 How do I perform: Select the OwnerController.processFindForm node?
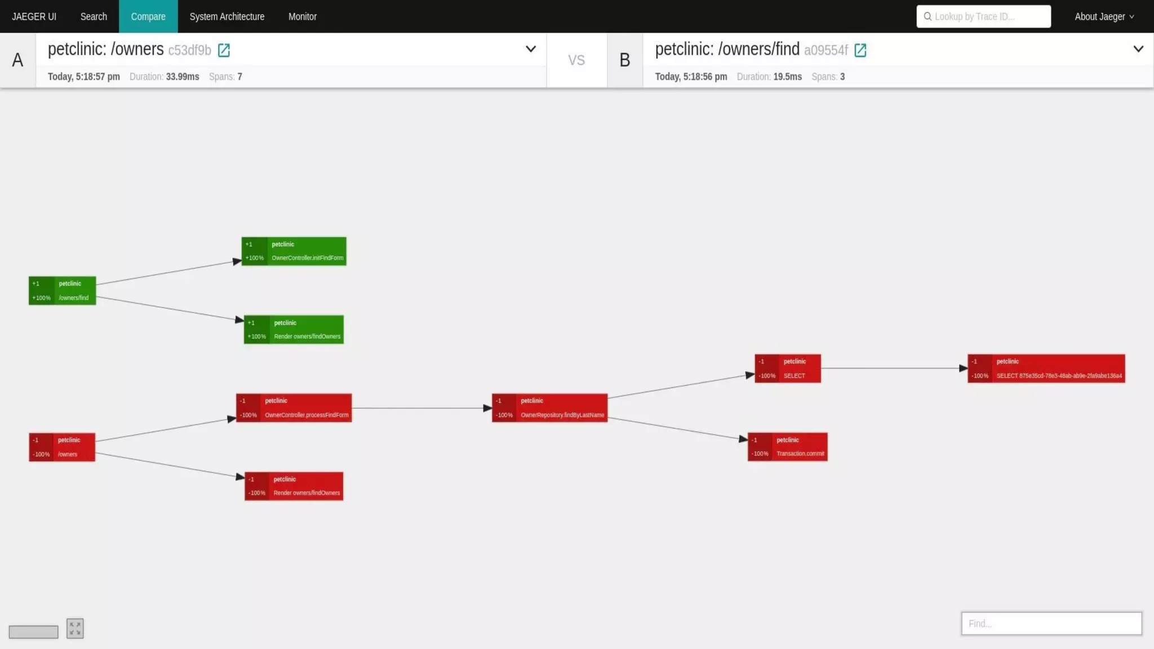[x=294, y=408]
